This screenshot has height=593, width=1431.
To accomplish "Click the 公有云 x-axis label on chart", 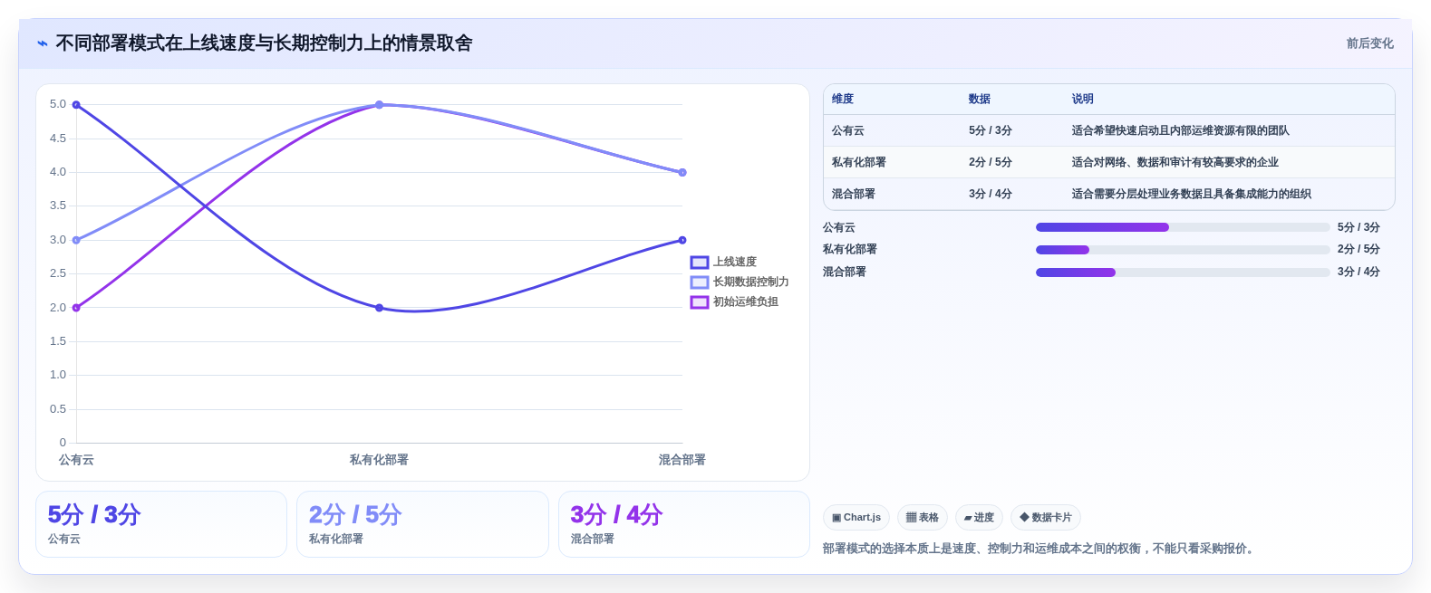I will point(76,460).
